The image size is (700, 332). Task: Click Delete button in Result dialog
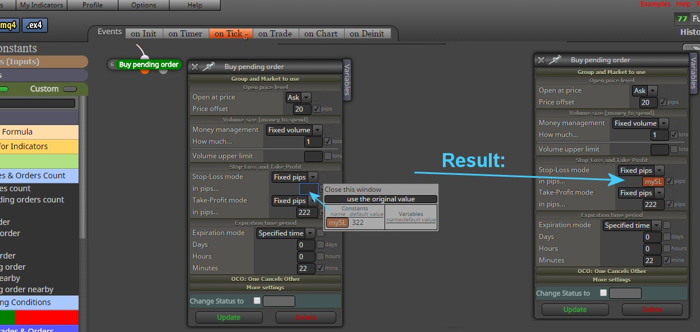[652, 310]
